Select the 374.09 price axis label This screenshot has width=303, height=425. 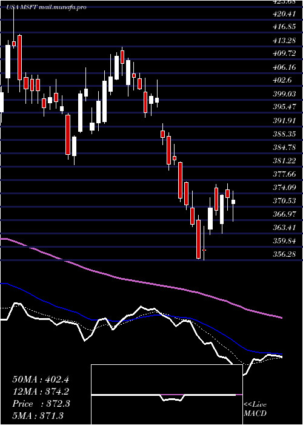284,187
